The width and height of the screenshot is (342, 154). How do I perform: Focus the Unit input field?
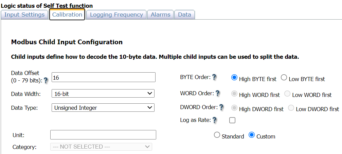[x=103, y=135]
